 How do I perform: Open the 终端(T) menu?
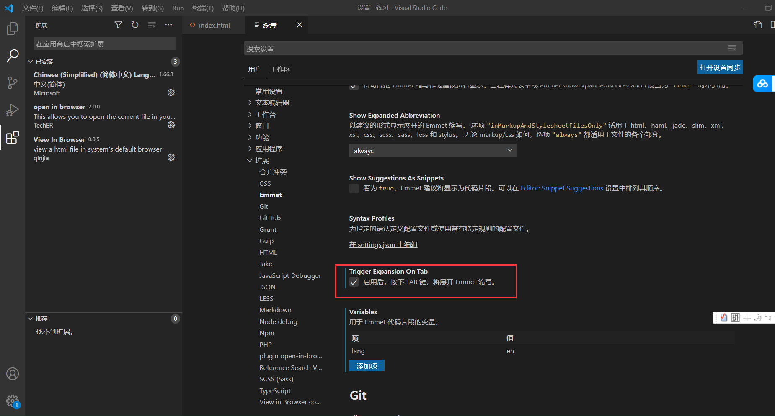[203, 8]
